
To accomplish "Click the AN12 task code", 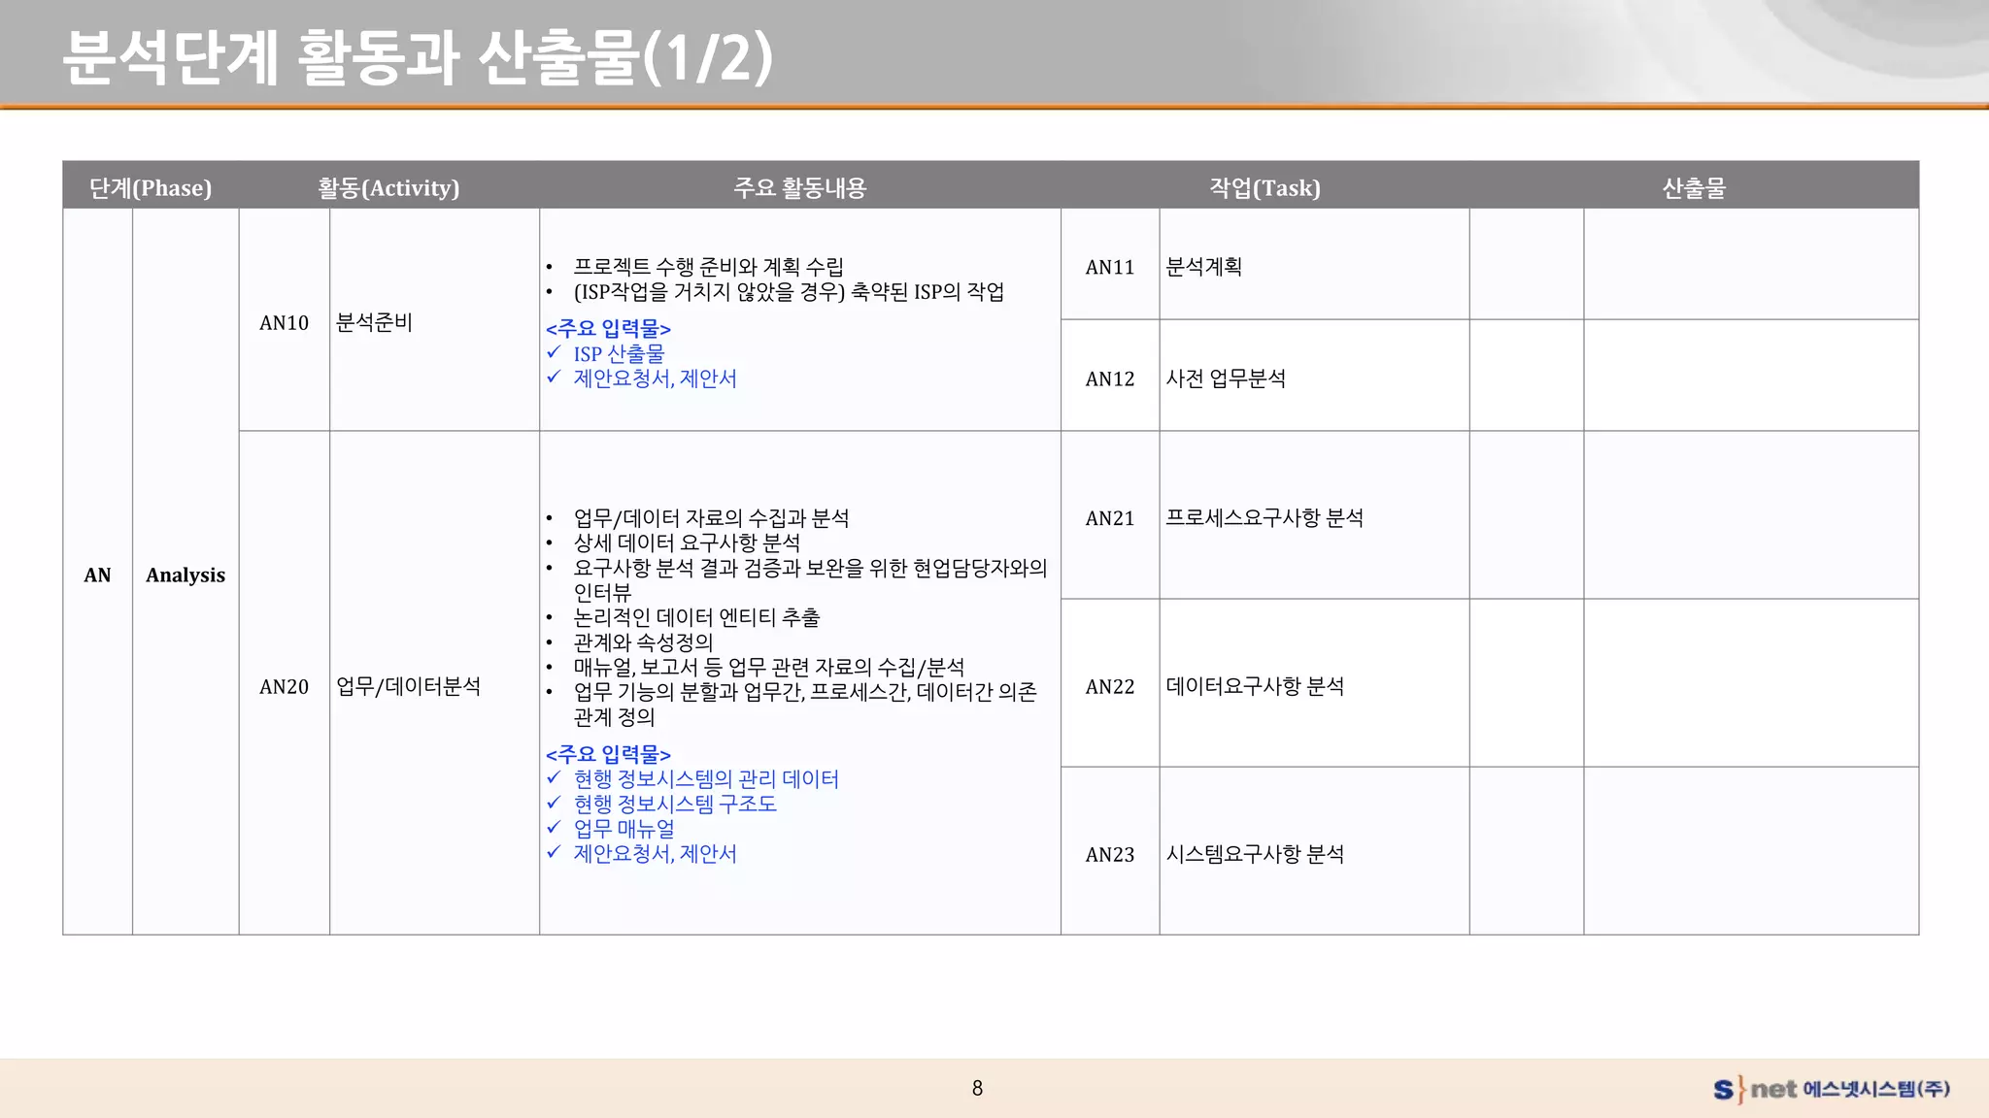I will 1109,378.
